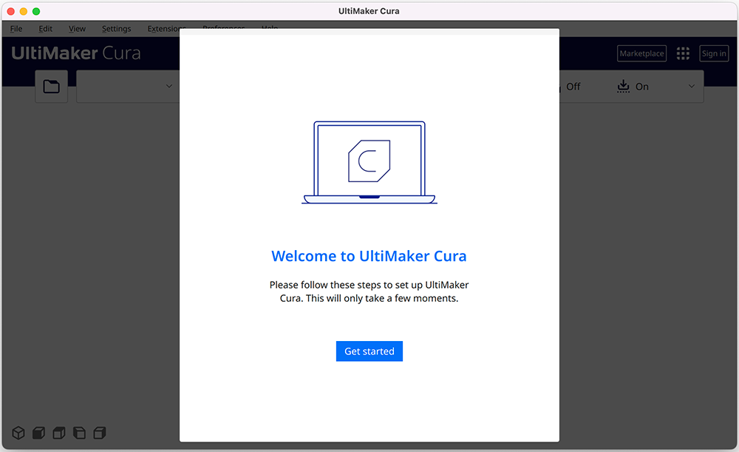
Task: Switch to left side view
Action: pos(78,433)
